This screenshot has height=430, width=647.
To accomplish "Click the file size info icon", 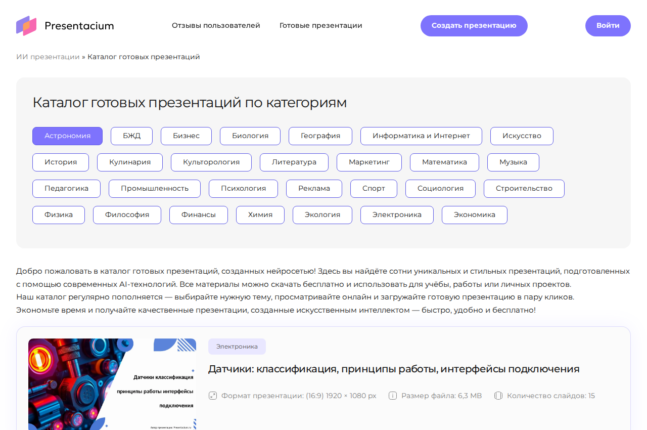I will pyautogui.click(x=393, y=396).
